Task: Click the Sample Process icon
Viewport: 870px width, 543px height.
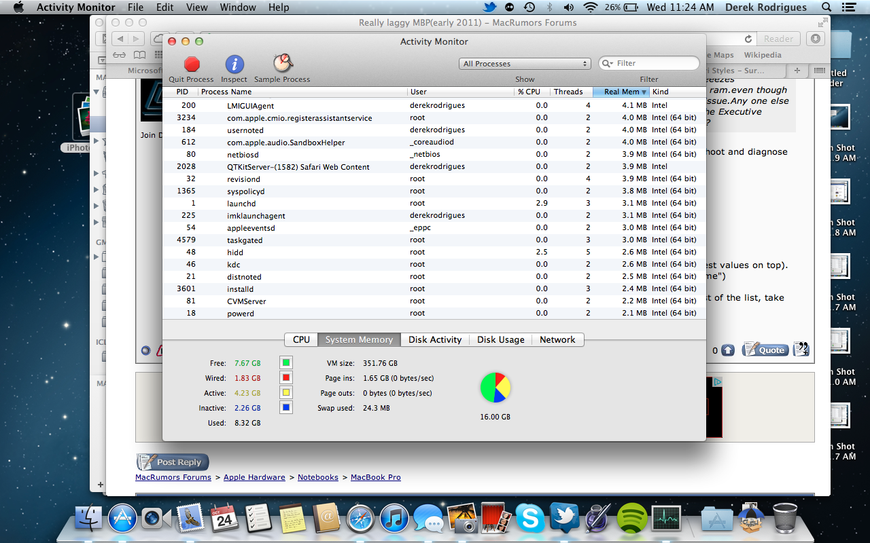Action: [x=283, y=63]
